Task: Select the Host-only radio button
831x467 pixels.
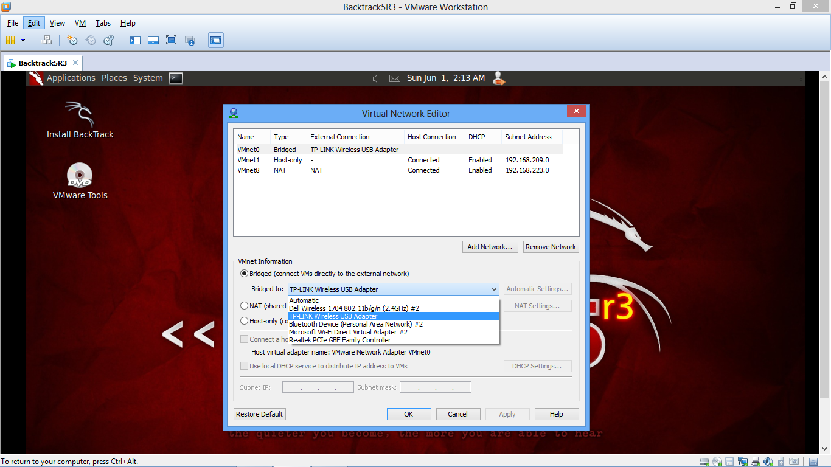Action: coord(245,321)
